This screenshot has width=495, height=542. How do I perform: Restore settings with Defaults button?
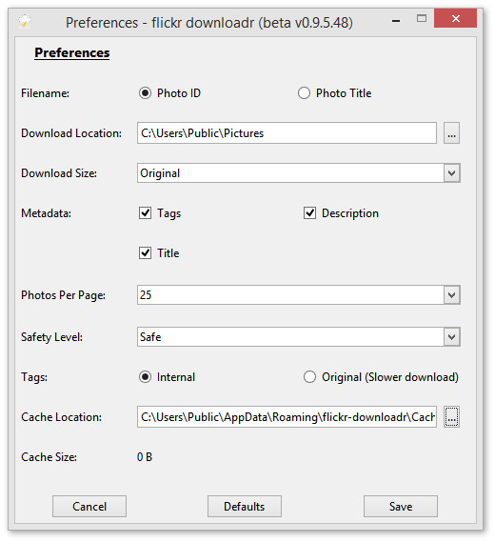click(245, 507)
